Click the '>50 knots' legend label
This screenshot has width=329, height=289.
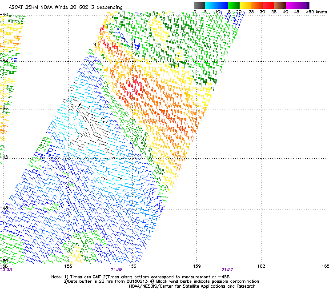pyautogui.click(x=316, y=12)
